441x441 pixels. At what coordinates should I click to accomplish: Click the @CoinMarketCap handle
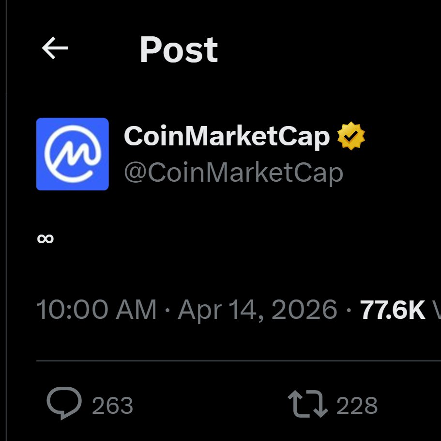(x=233, y=172)
